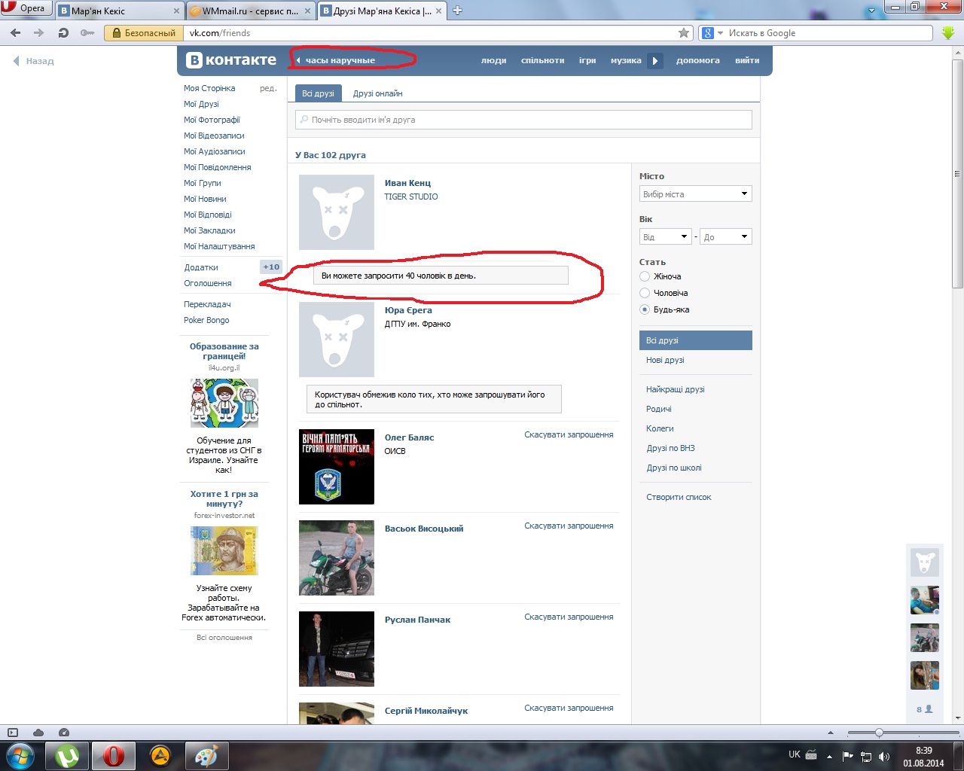The image size is (964, 771).
Task: Adjust the page zoom slider in status bar
Action: point(878,733)
